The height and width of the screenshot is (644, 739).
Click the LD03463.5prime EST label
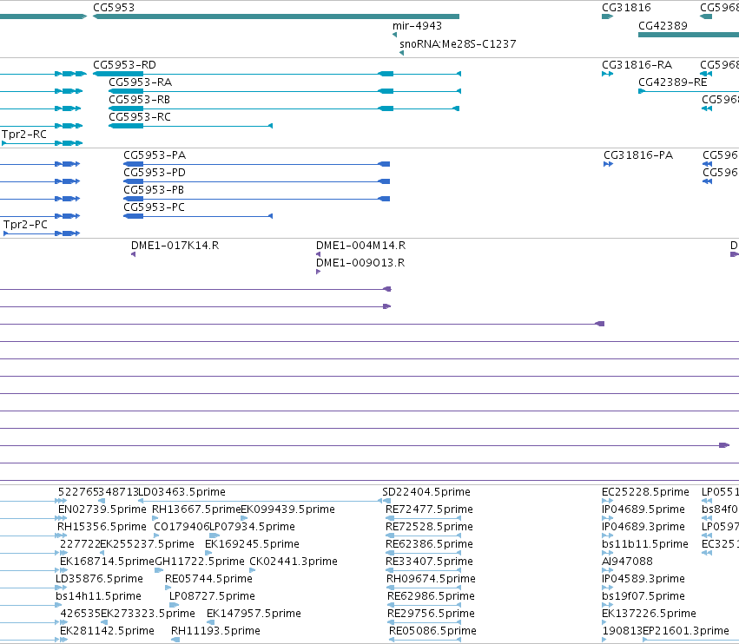pyautogui.click(x=181, y=492)
